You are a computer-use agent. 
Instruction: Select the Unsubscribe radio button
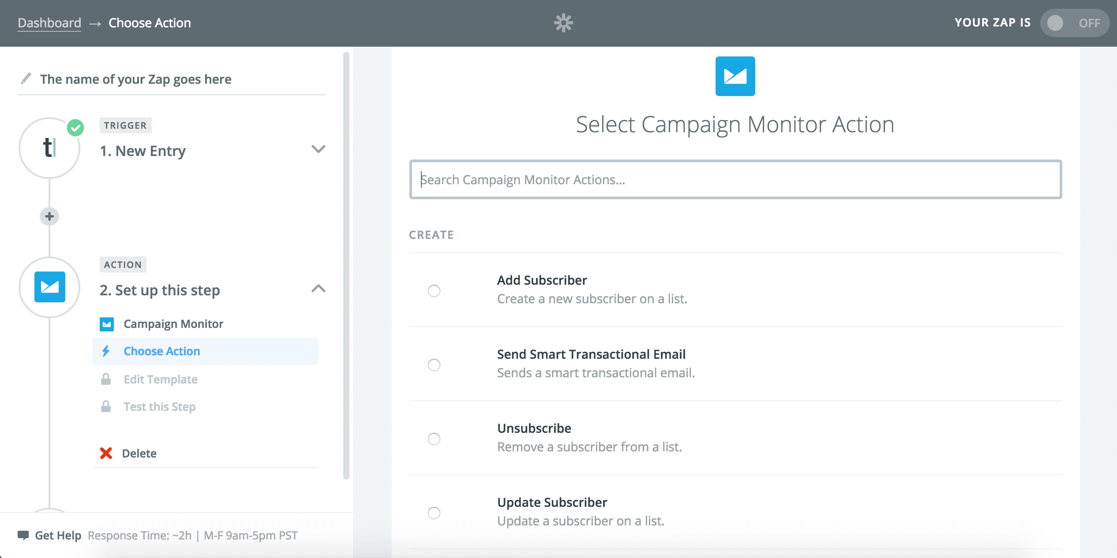pyautogui.click(x=434, y=439)
